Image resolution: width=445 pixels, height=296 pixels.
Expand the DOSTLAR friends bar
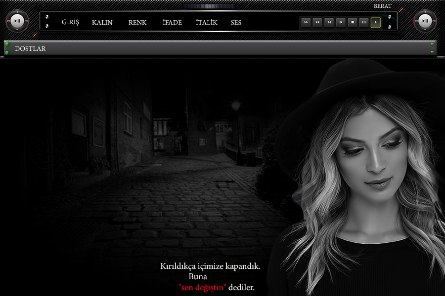30,48
